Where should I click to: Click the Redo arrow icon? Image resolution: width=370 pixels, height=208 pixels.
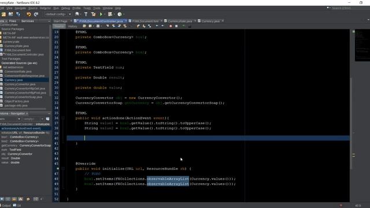coord(36,14)
